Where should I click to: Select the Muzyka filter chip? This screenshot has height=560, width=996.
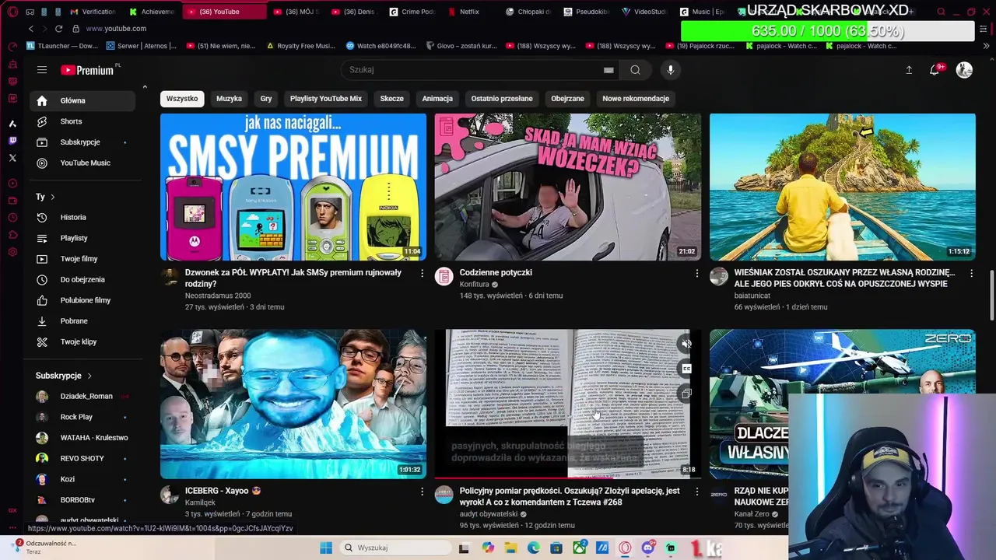(229, 99)
